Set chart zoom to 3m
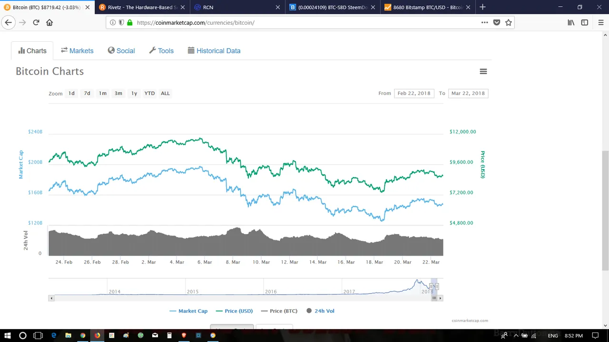The width and height of the screenshot is (609, 342). click(118, 93)
